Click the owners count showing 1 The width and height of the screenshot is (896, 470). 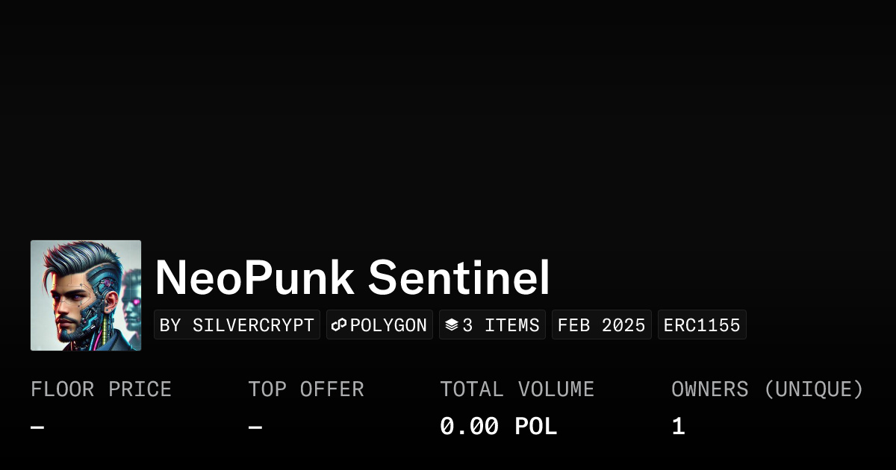(678, 425)
